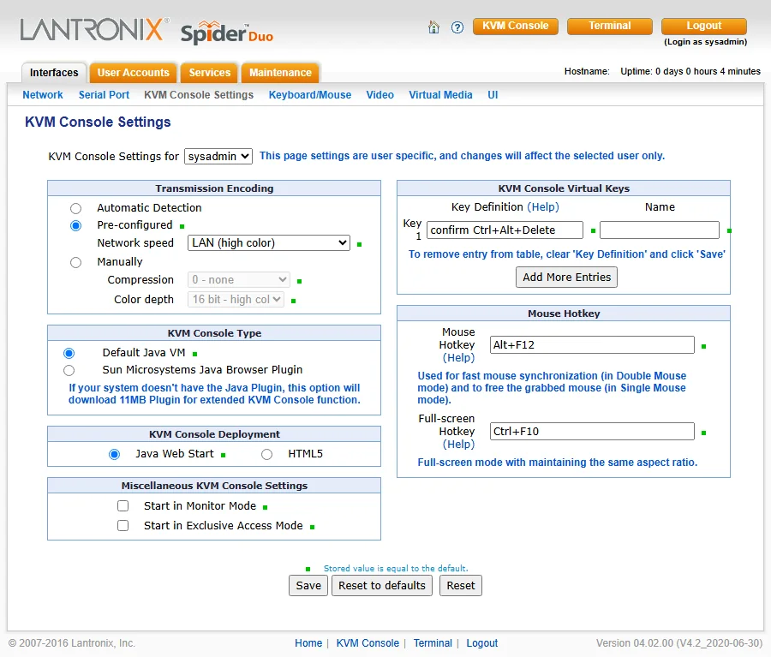
Task: Open the help question mark icon
Action: 457,27
